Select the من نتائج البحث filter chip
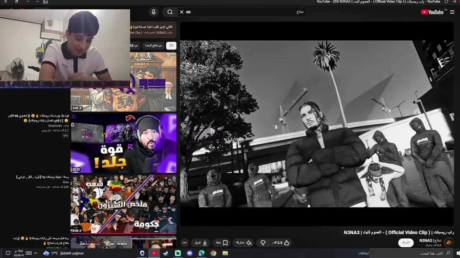The image size is (460, 258). click(x=153, y=46)
